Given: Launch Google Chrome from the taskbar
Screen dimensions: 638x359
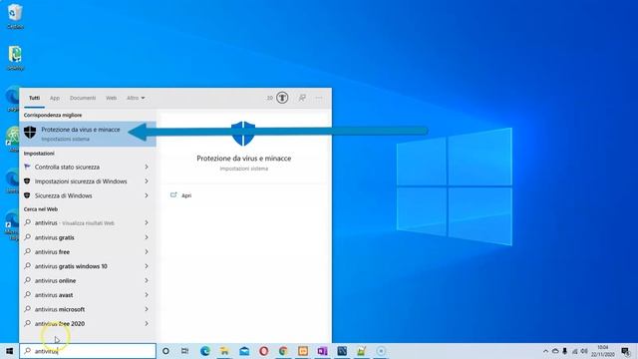Looking at the screenshot, I should [283, 351].
